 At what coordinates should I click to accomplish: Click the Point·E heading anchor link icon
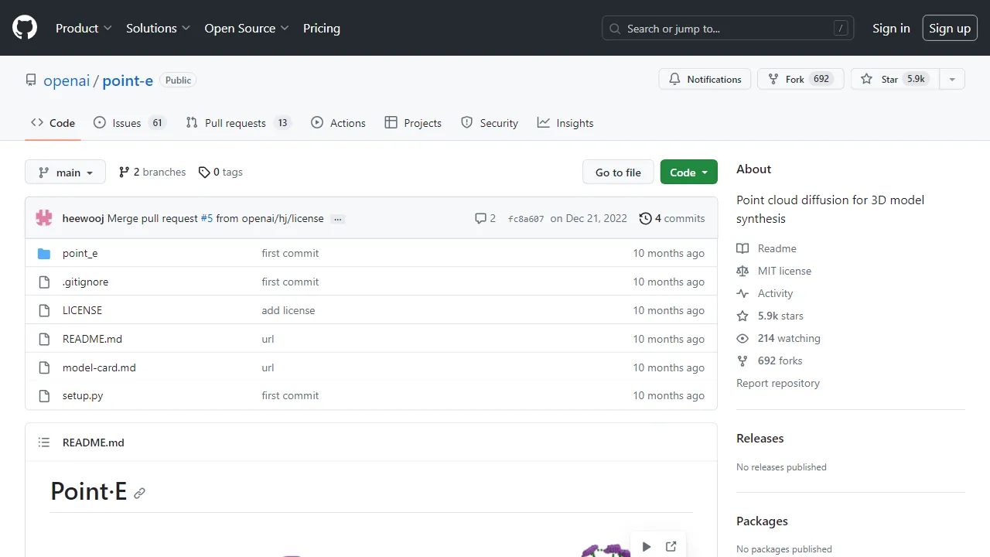point(139,493)
